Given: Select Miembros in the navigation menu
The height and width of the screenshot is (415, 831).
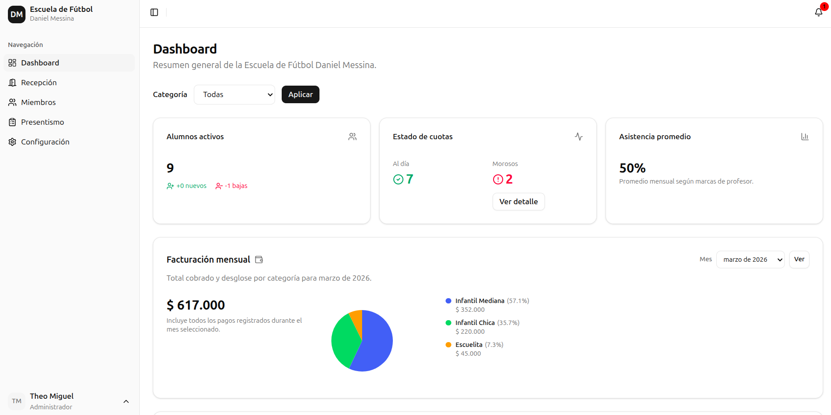Looking at the screenshot, I should [x=38, y=102].
